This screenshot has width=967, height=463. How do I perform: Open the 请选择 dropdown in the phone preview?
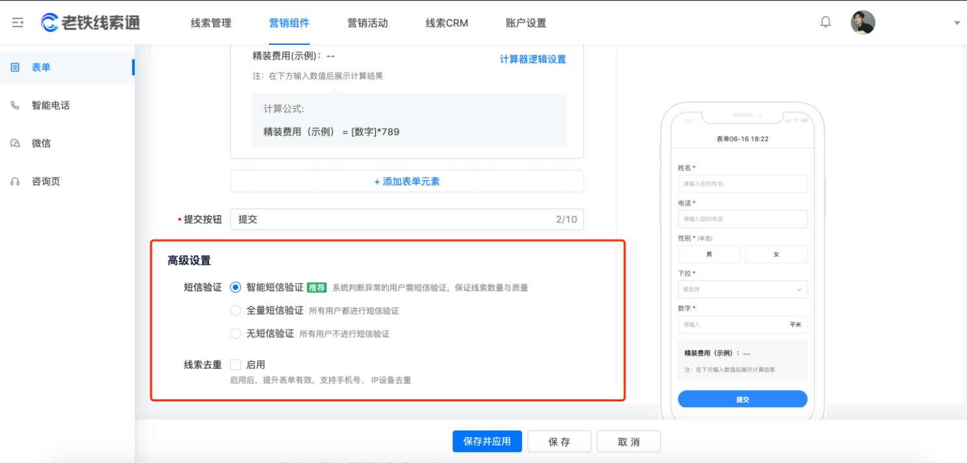742,289
